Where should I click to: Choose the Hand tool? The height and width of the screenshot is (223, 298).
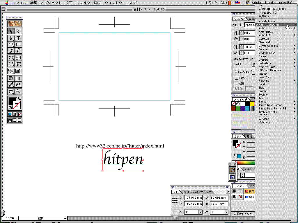click(x=11, y=92)
